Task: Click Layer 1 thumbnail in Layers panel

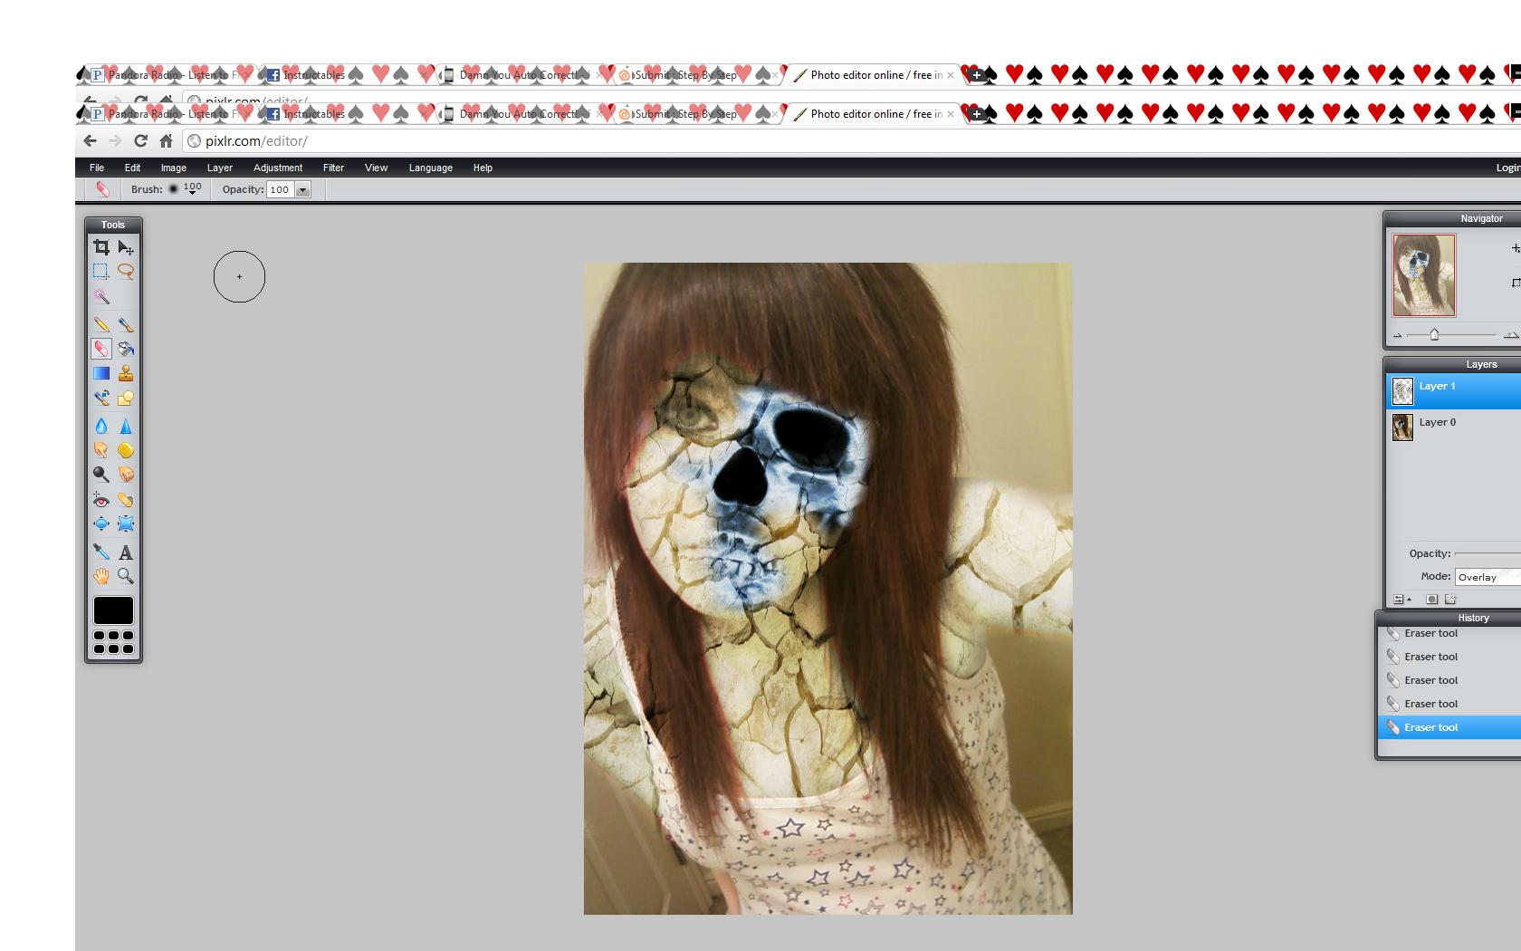Action: click(1402, 391)
